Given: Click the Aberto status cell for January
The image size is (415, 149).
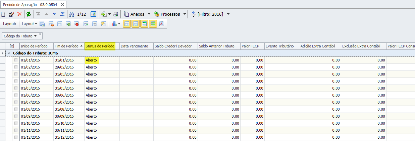Looking at the screenshot, I should coord(91,60).
